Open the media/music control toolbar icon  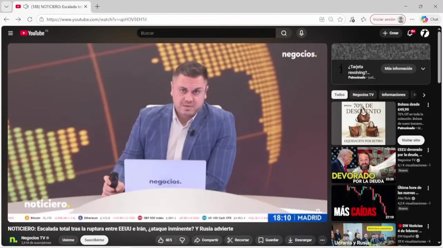pyautogui.click(x=352, y=19)
